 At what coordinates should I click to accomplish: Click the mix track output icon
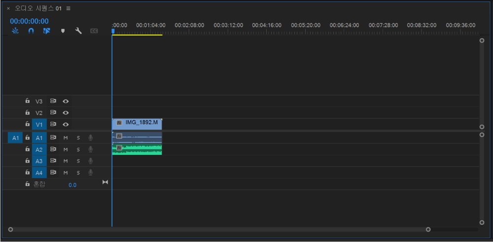[x=106, y=182]
